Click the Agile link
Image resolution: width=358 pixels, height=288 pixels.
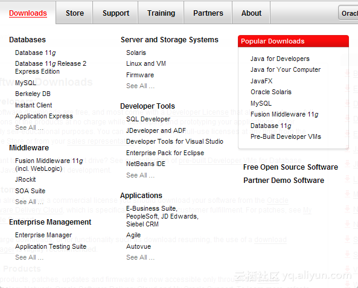coord(133,235)
